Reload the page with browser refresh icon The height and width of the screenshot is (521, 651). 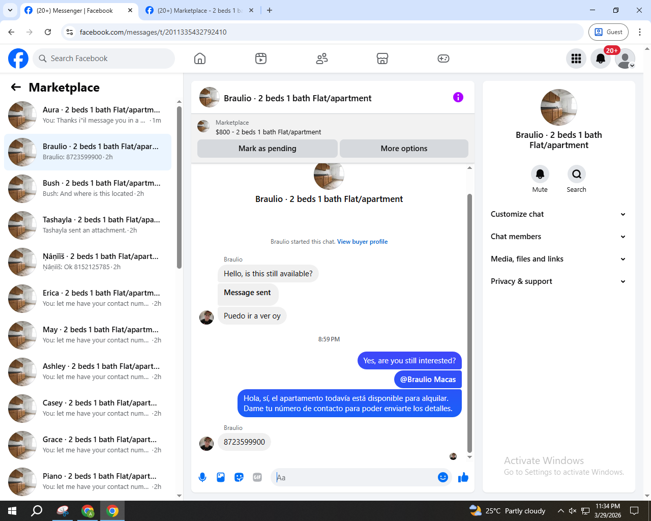tap(48, 32)
